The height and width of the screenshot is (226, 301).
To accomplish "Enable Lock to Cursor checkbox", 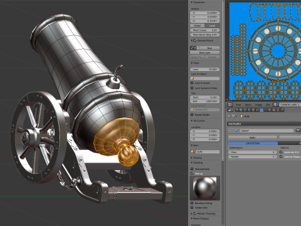I will coord(192,83).
